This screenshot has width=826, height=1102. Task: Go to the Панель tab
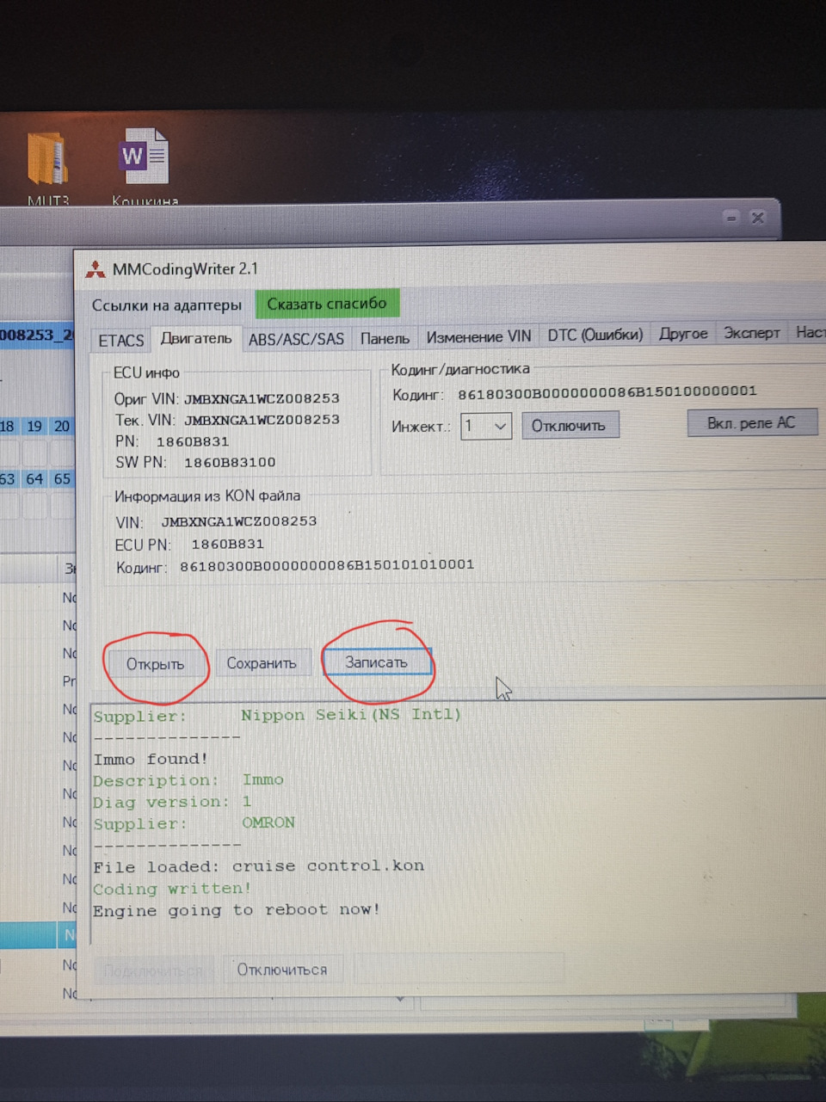pyautogui.click(x=385, y=339)
